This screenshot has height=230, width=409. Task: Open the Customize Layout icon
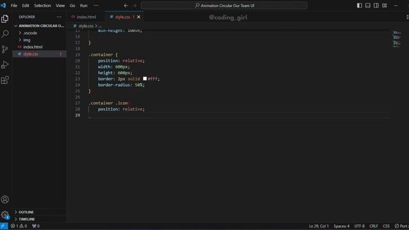[385, 6]
